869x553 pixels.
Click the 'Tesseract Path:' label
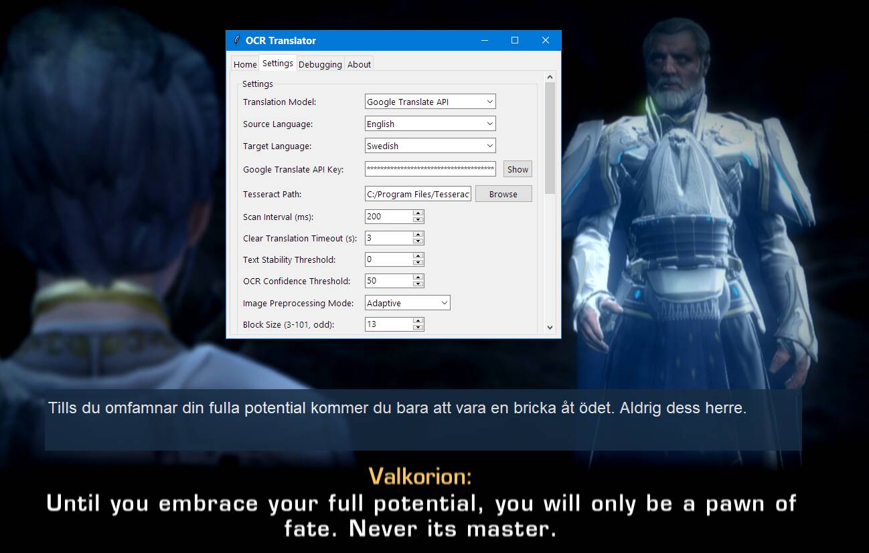coord(272,194)
